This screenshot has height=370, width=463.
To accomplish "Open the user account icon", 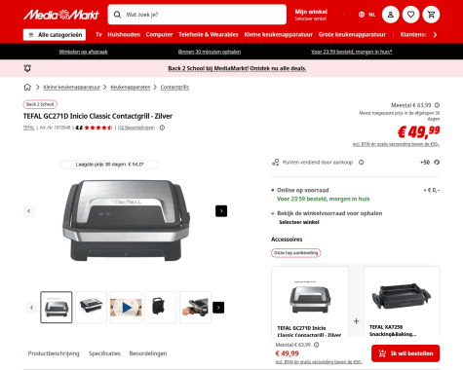I will (391, 15).
